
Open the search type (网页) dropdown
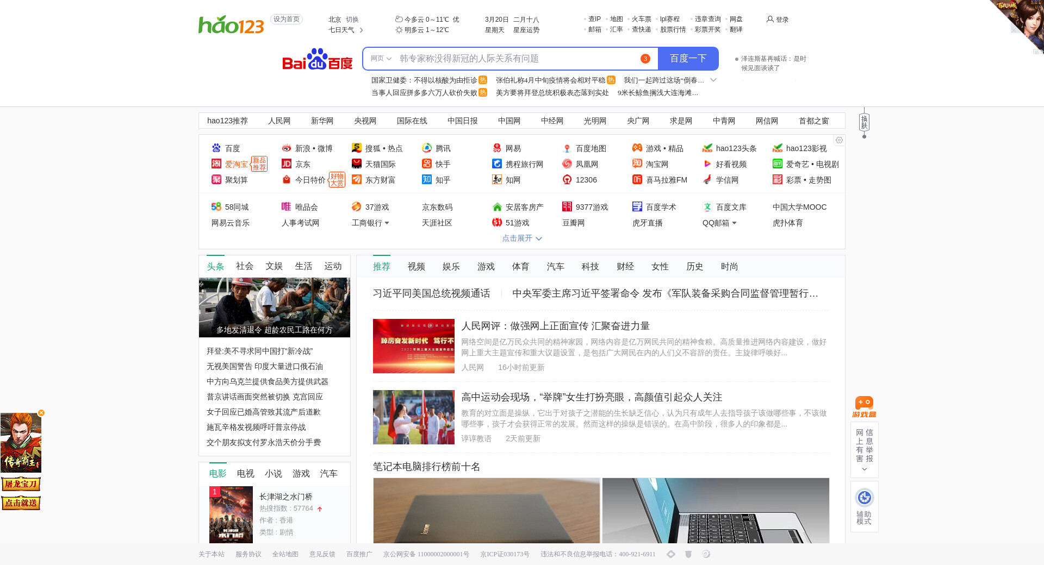(381, 59)
